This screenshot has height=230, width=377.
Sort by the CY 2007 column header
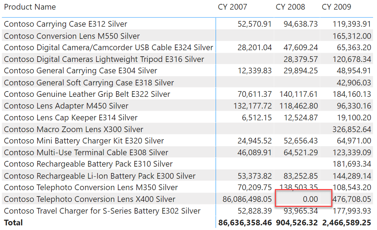232,7
